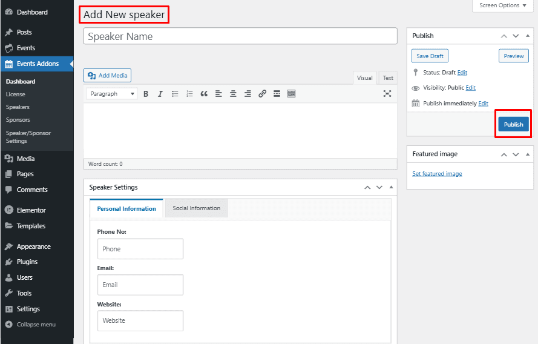Click the toolbar toggle keyboard icon
Screen dimensions: 538x344
(291, 94)
